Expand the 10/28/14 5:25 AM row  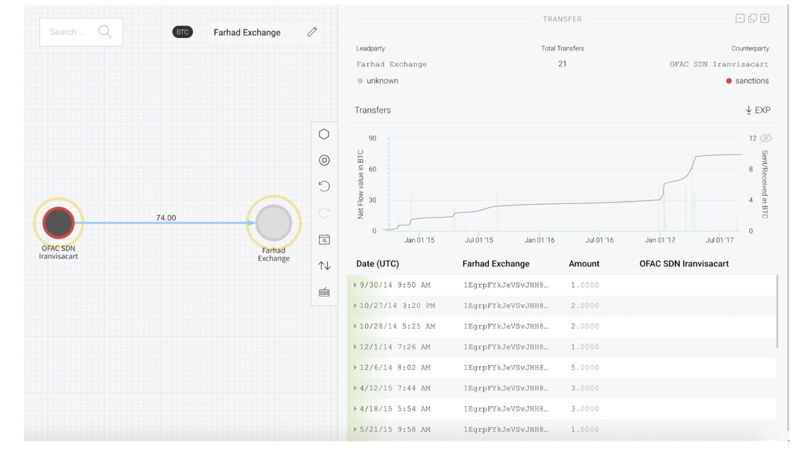pyautogui.click(x=355, y=326)
